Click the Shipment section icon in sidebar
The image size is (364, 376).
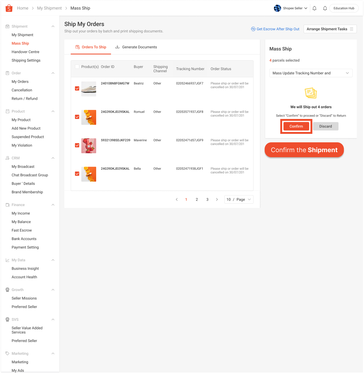point(7,26)
